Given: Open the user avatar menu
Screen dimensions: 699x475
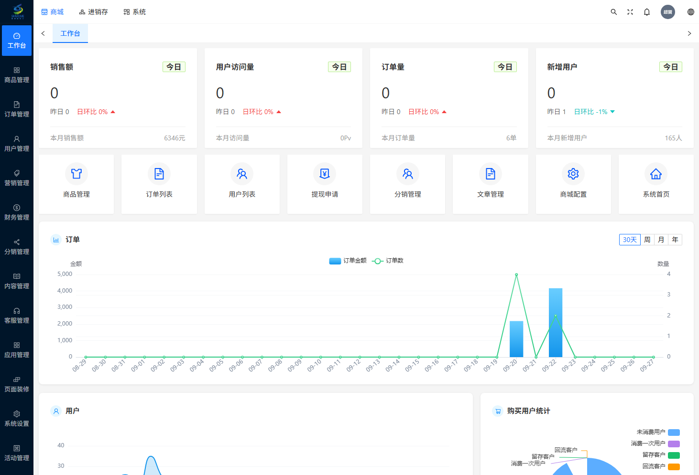Looking at the screenshot, I should pos(668,12).
